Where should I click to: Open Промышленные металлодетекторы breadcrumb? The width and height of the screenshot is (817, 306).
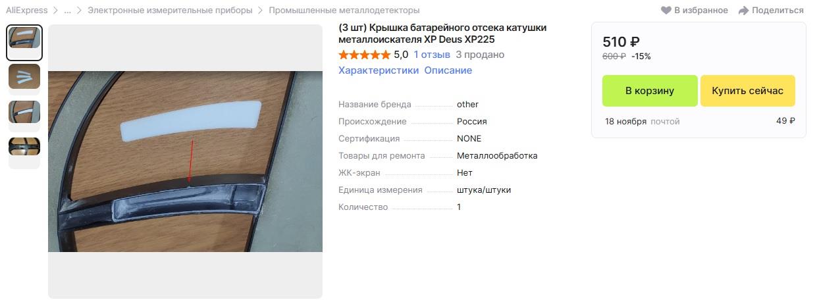[x=344, y=11]
